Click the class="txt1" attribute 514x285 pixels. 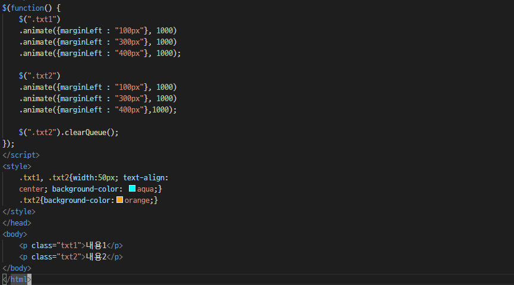pyautogui.click(x=56, y=245)
